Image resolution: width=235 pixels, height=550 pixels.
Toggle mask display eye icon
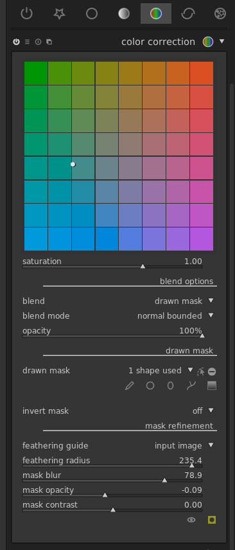point(191,520)
